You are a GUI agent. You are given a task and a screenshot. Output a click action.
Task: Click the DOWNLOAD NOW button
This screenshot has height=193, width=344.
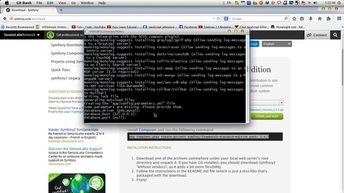pyautogui.click(x=267, y=116)
